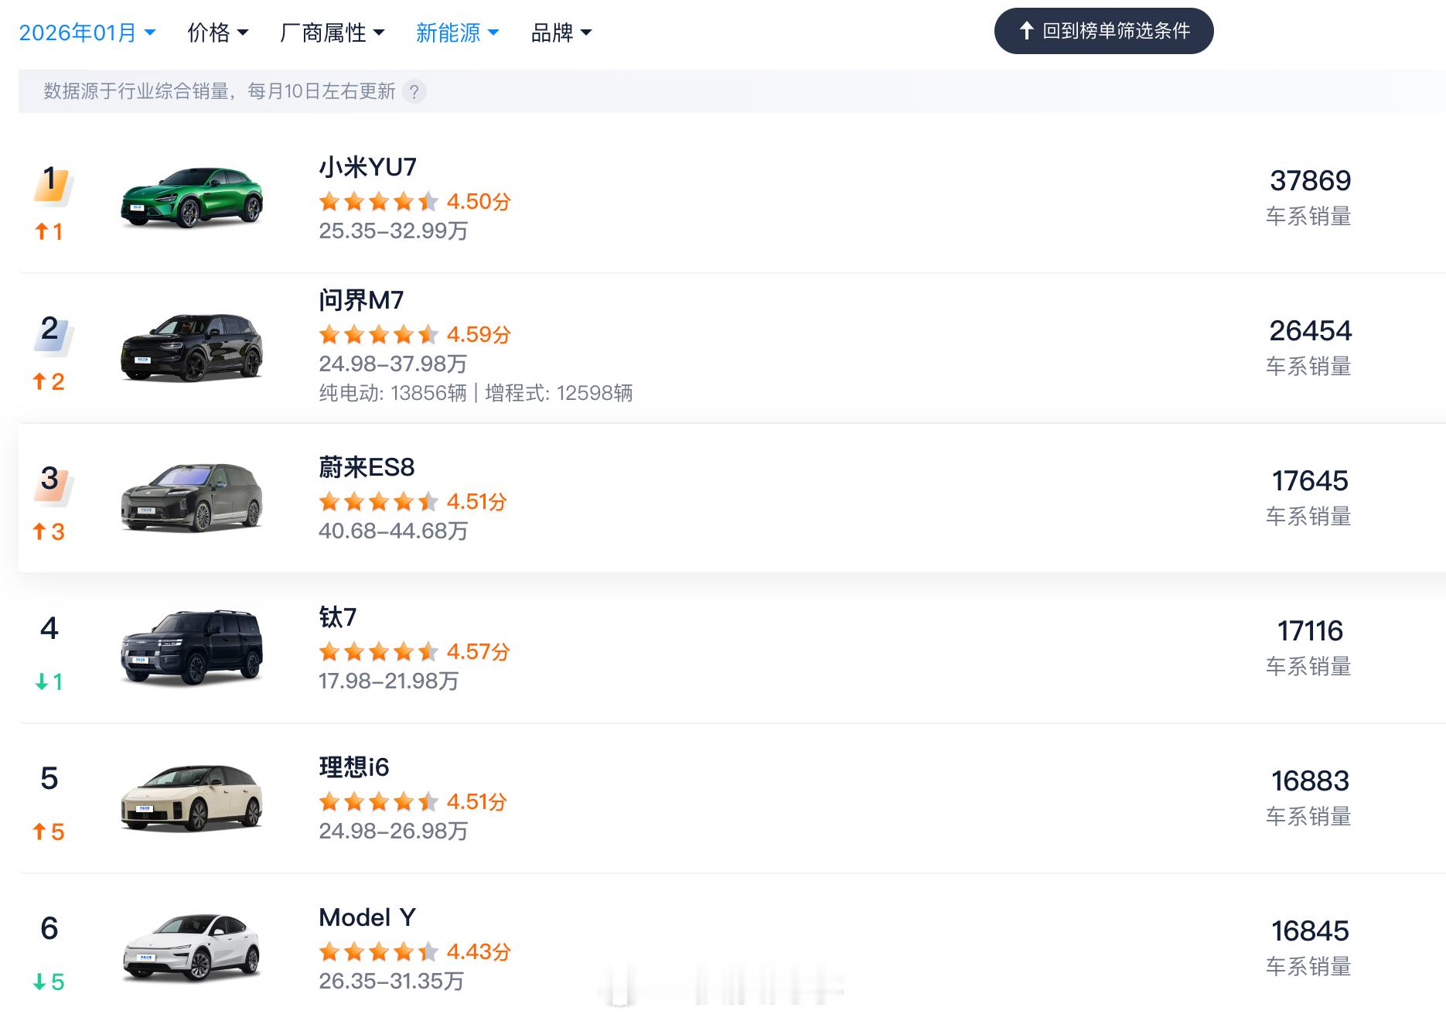1446x1021 pixels.
Task: Click the rank badge number 1
Action: point(49,182)
